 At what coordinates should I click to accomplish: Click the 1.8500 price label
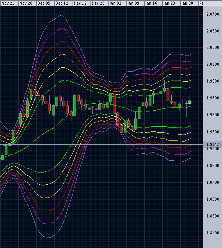[x=213, y=199]
